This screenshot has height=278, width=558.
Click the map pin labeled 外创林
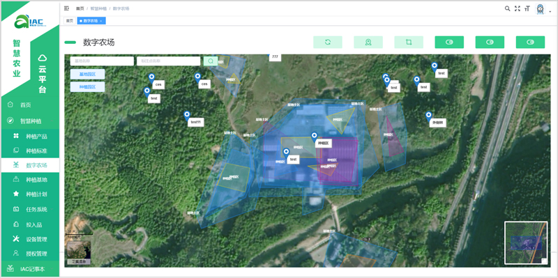428,116
